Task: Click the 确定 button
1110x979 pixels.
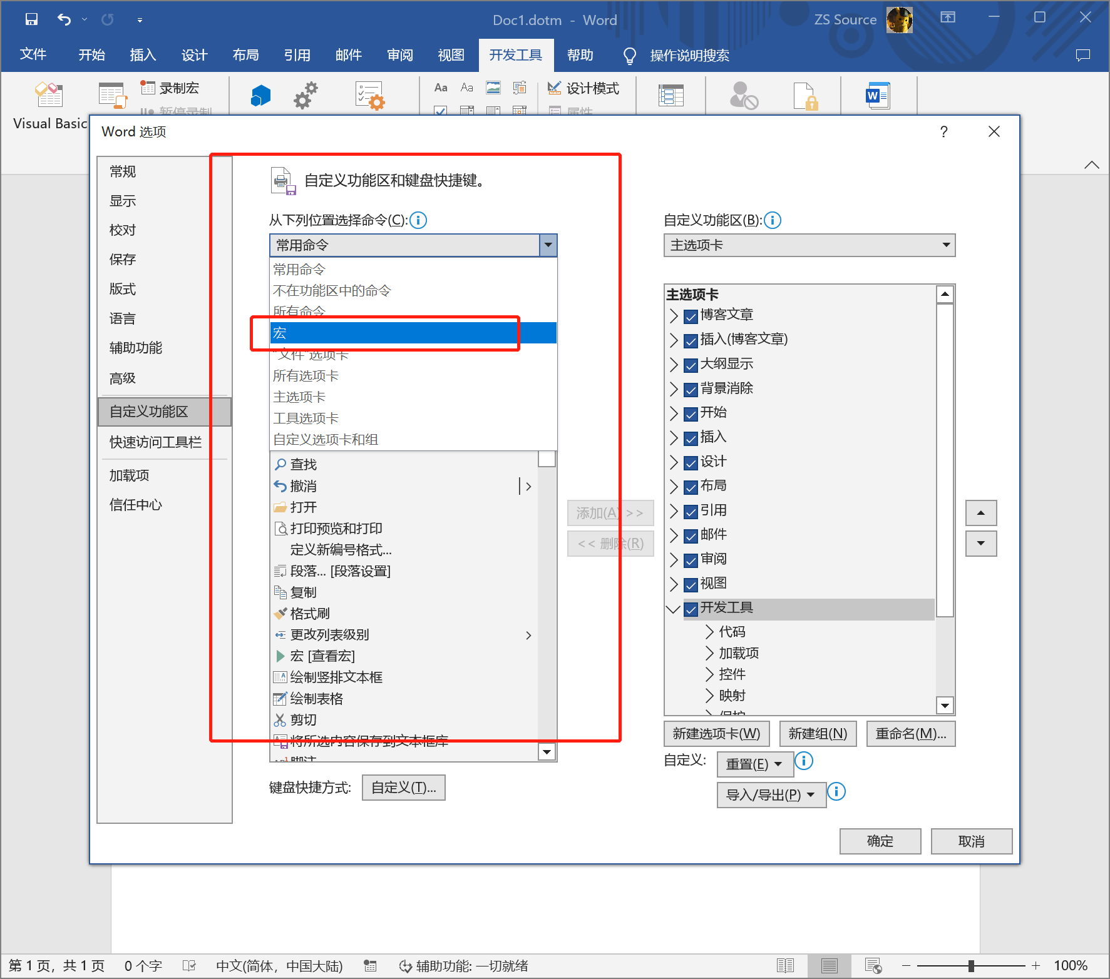Action: (x=880, y=841)
